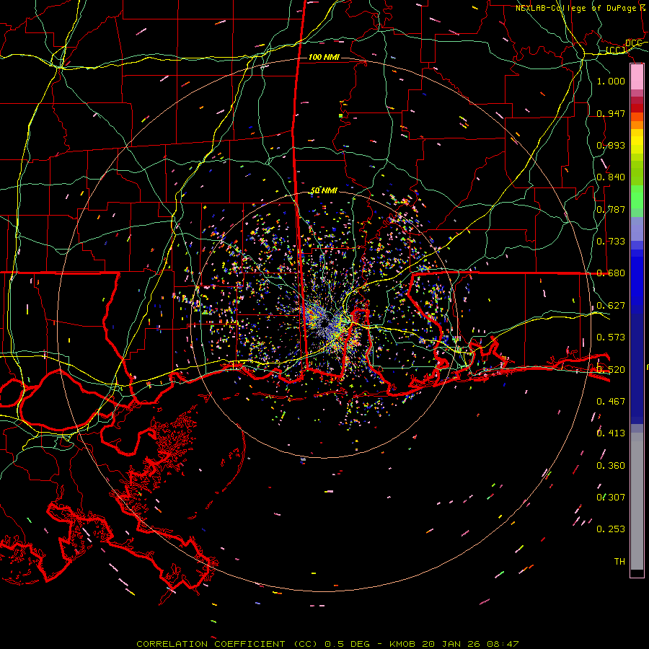Click the 0.627 legend value label
The width and height of the screenshot is (649, 649).
tap(611, 306)
